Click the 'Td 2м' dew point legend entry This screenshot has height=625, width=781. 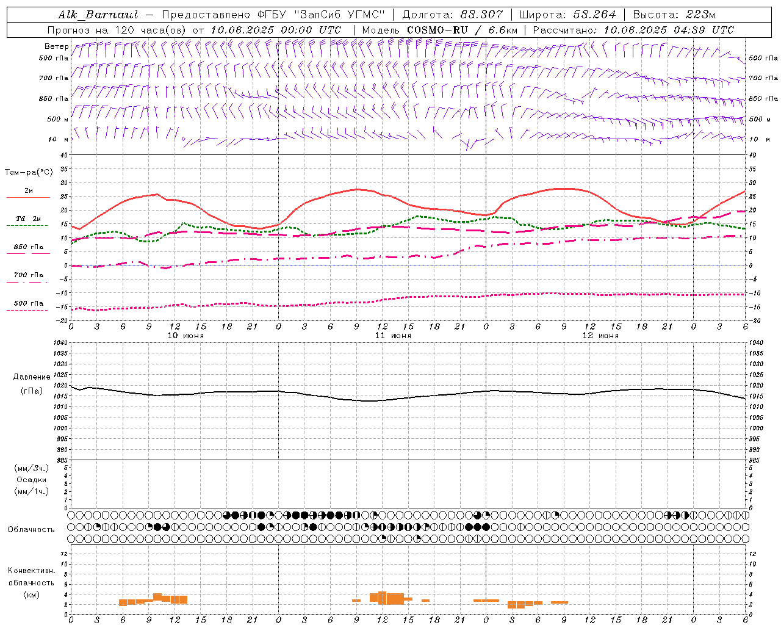click(x=29, y=219)
